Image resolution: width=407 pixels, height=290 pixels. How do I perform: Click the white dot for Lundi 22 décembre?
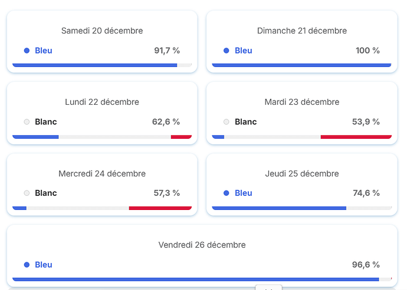[x=27, y=122]
